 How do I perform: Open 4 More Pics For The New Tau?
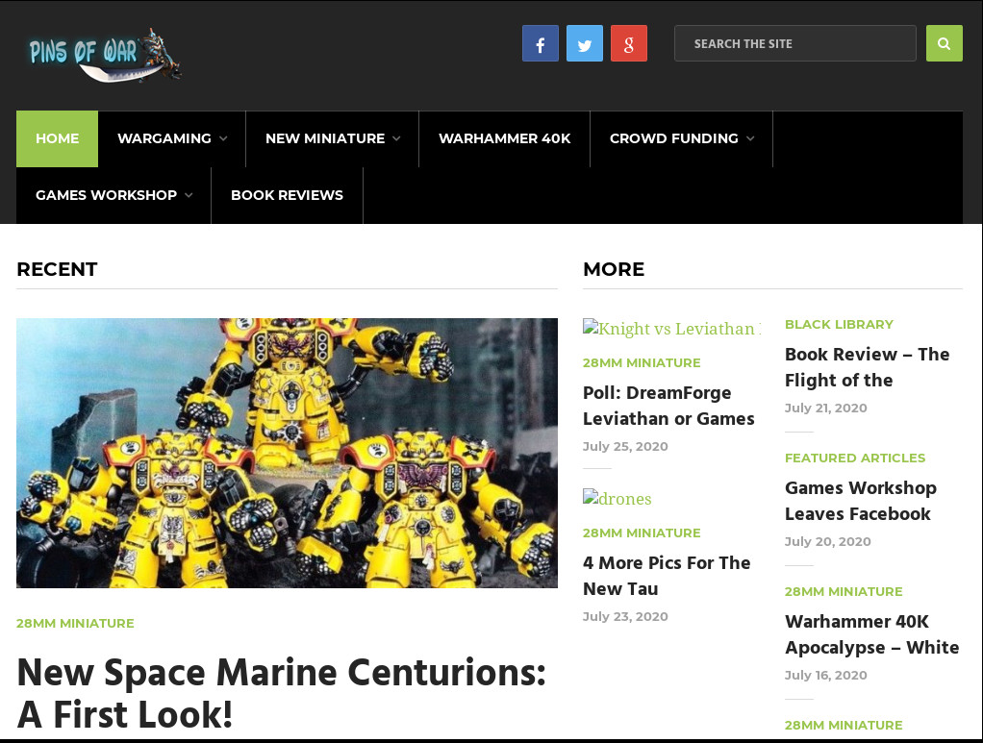tap(667, 576)
